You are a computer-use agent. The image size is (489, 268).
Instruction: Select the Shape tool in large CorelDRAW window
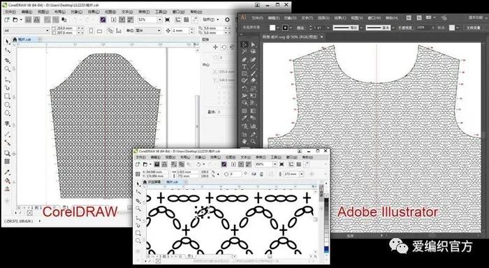(7, 50)
